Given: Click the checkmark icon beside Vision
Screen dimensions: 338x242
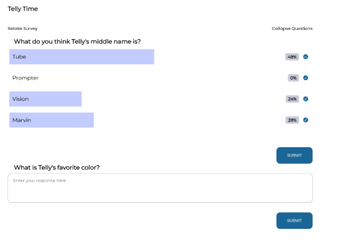Looking at the screenshot, I should pos(306,99).
